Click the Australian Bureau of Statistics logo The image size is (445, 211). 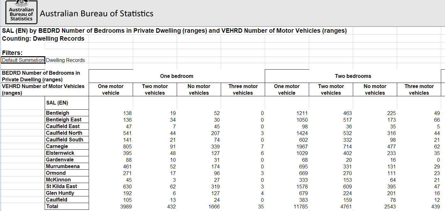click(21, 12)
